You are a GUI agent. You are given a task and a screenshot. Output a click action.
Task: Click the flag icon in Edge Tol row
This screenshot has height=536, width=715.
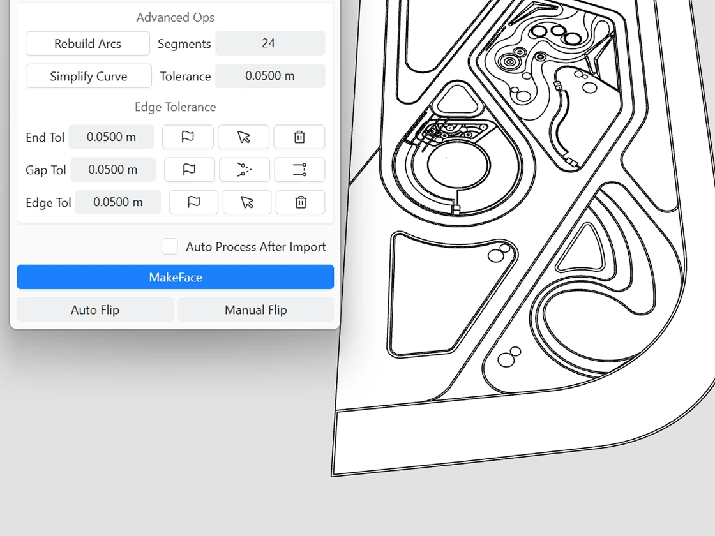click(x=193, y=202)
